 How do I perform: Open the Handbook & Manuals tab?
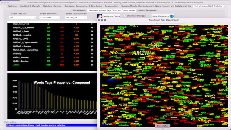30,6
